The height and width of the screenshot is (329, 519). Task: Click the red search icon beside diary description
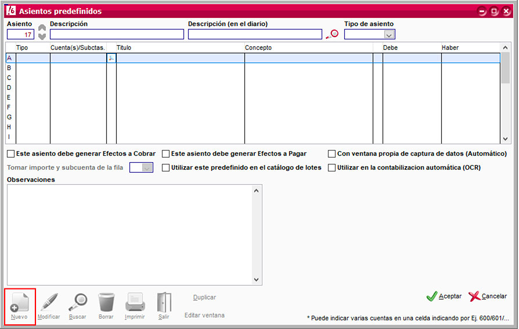pyautogui.click(x=332, y=34)
